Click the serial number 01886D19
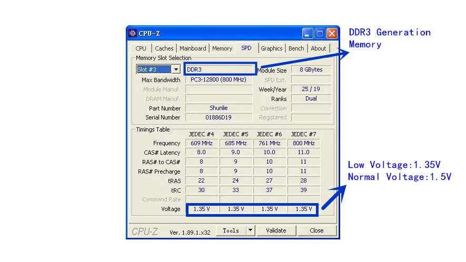The image size is (466, 262). 219,118
